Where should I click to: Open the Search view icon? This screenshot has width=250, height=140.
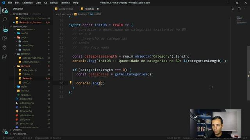[x=5, y=19]
